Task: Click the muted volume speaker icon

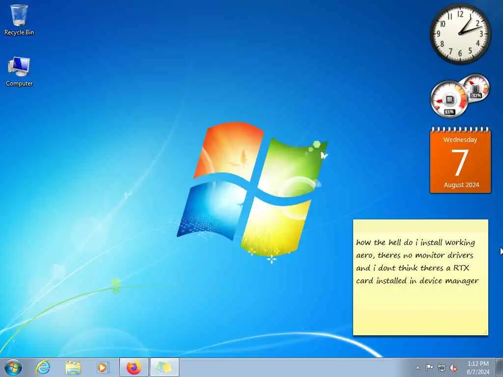Action: [453, 368]
